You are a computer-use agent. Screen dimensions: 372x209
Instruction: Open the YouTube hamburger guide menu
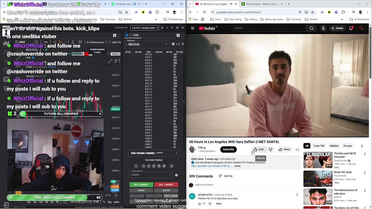point(192,28)
